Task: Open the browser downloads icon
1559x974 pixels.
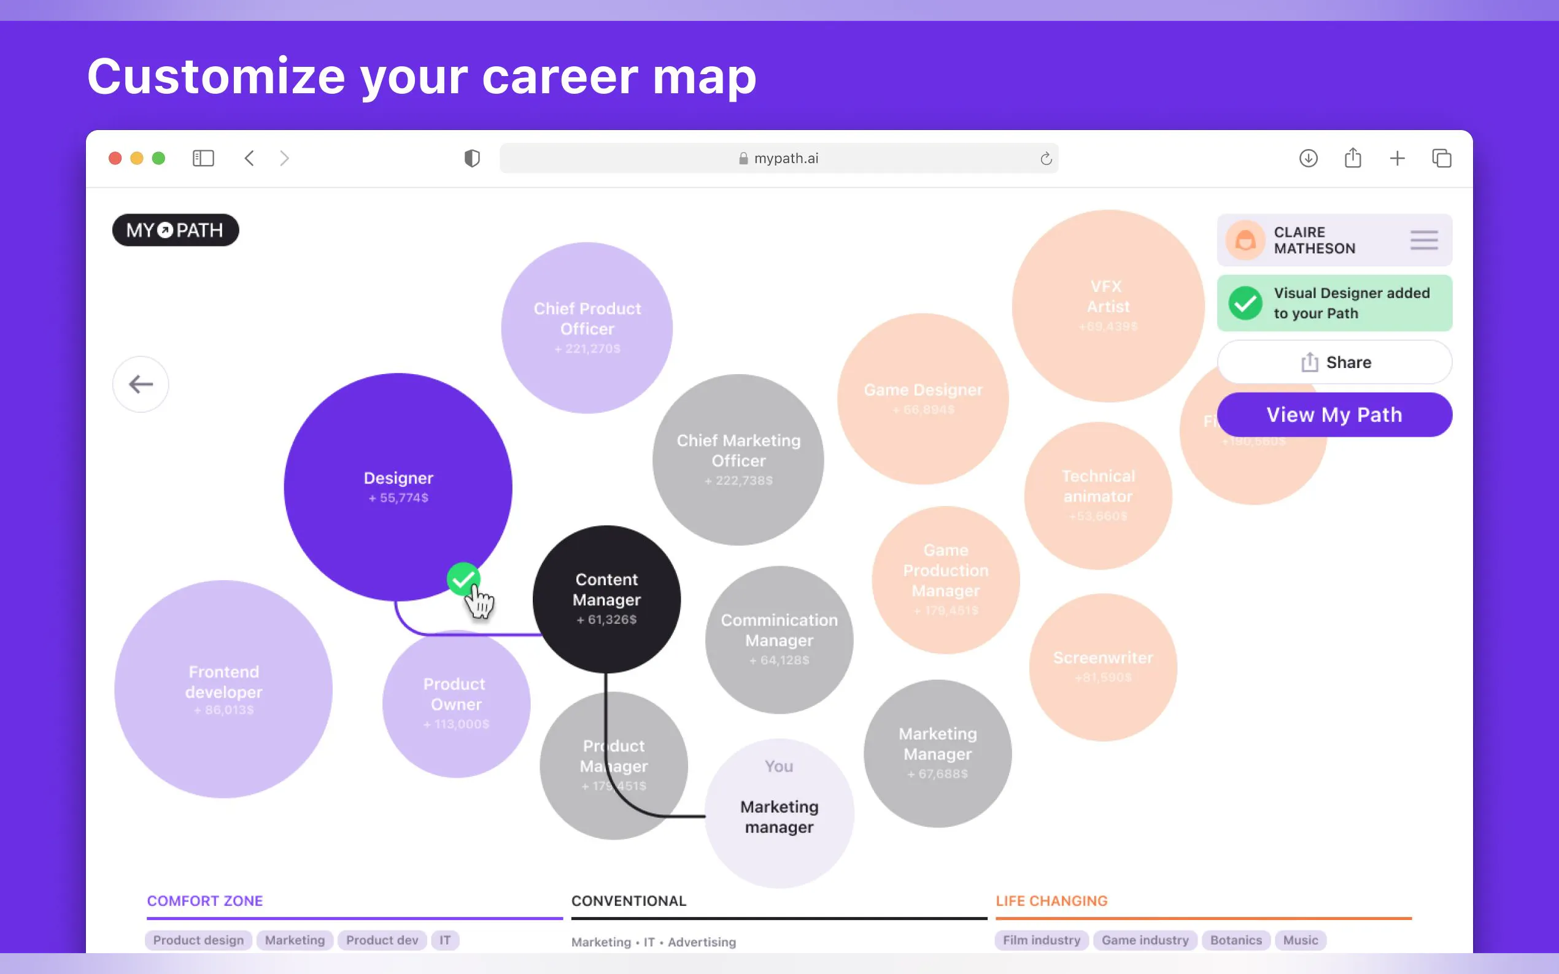Action: (1307, 158)
